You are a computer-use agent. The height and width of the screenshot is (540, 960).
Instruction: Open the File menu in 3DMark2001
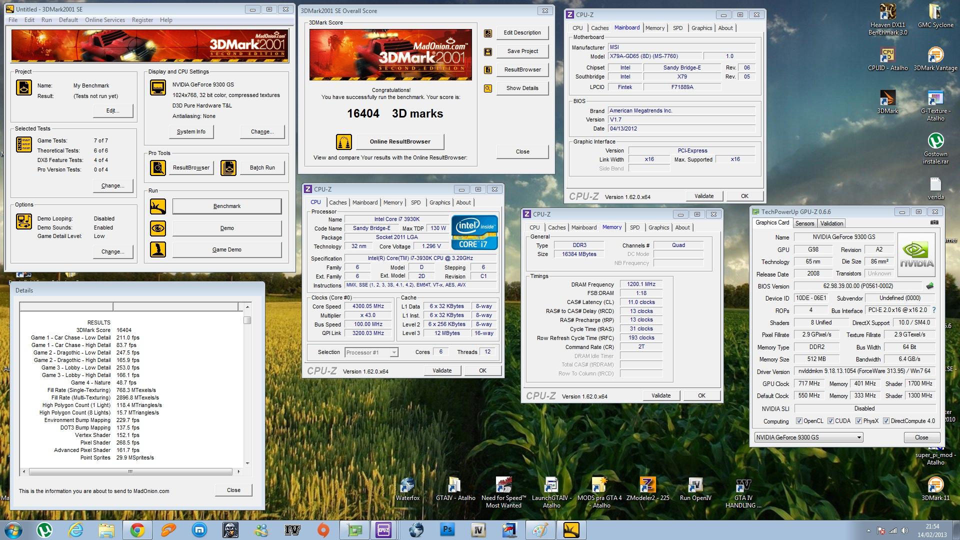(13, 20)
